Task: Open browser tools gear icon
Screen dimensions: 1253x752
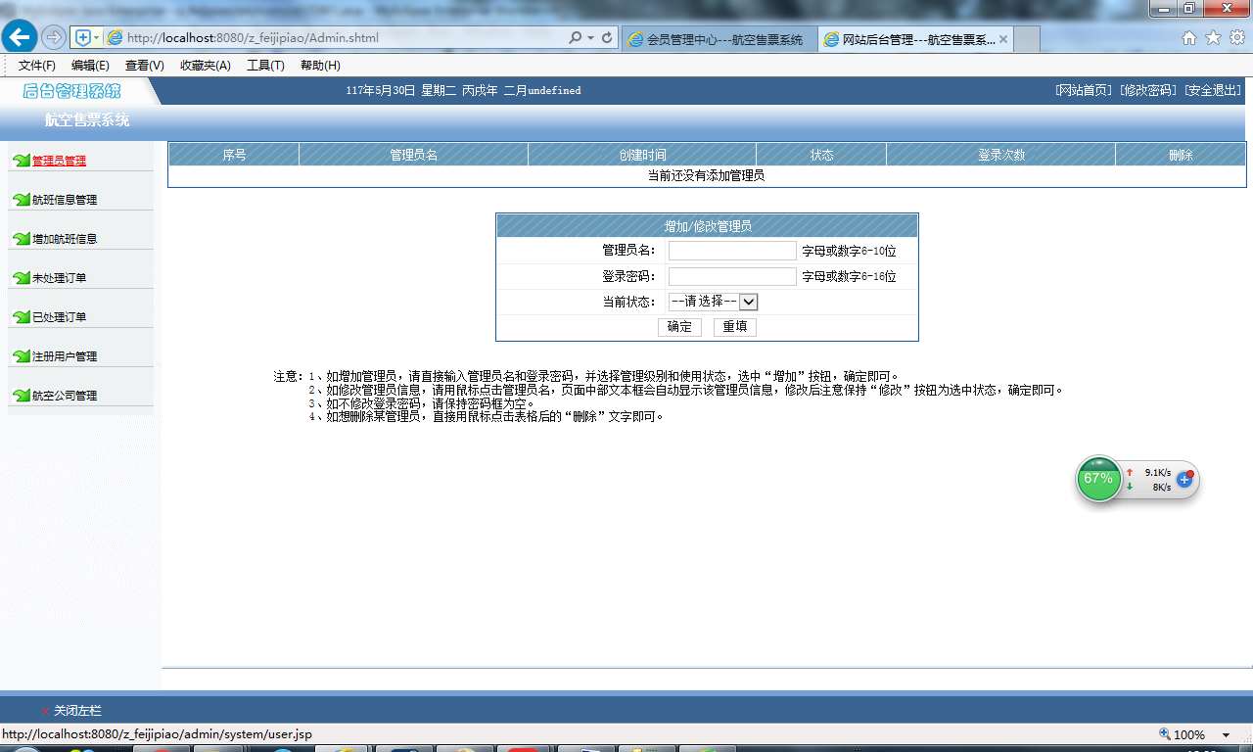Action: pos(1237,38)
